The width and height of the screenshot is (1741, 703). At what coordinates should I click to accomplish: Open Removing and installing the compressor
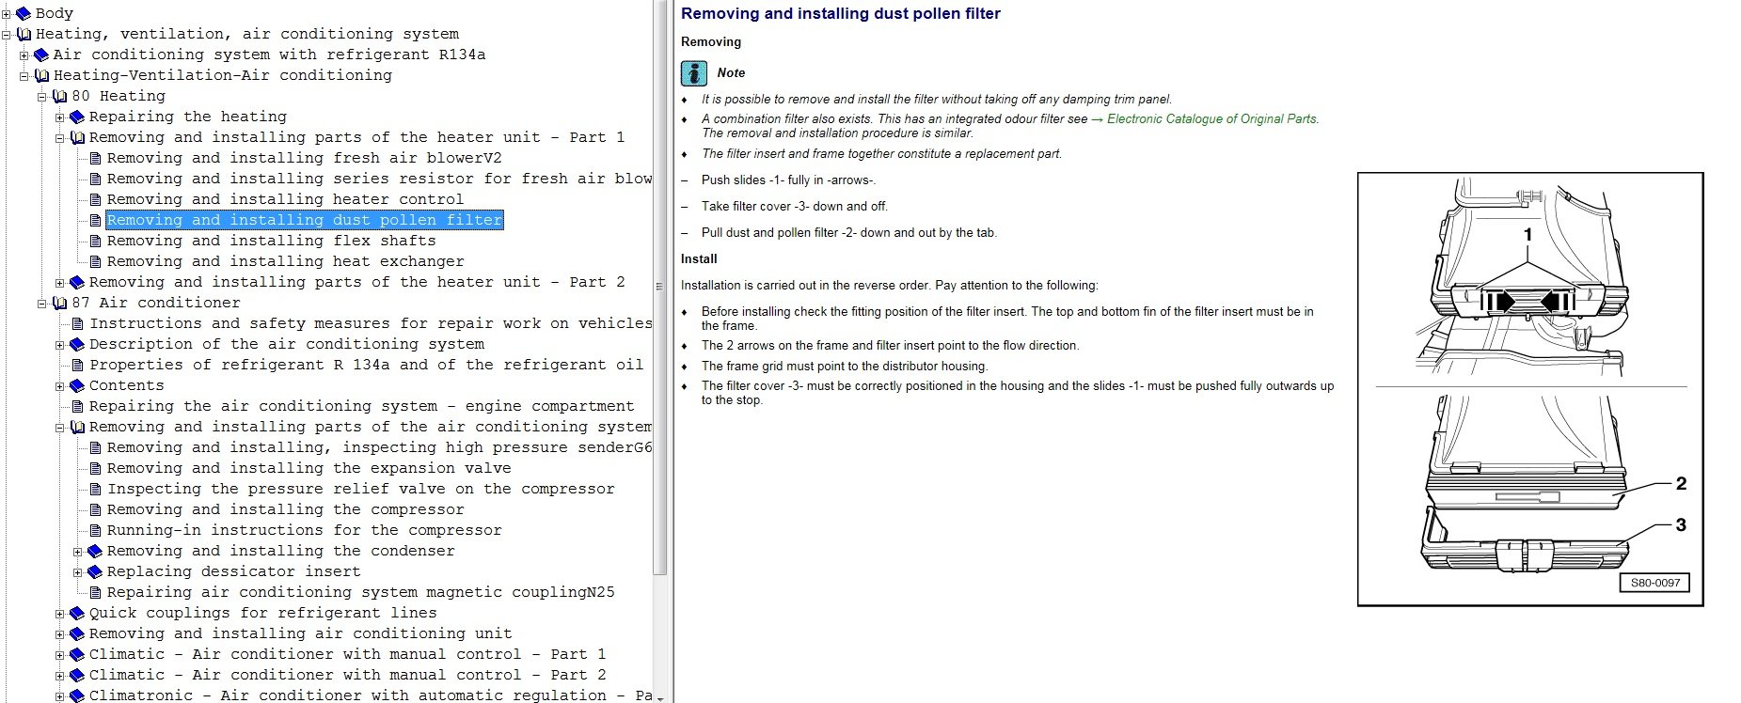(286, 510)
